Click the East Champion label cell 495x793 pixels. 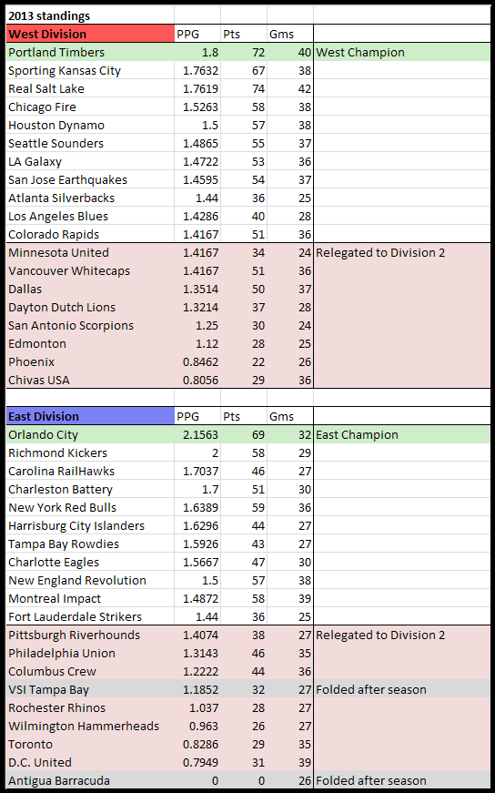[x=402, y=434]
